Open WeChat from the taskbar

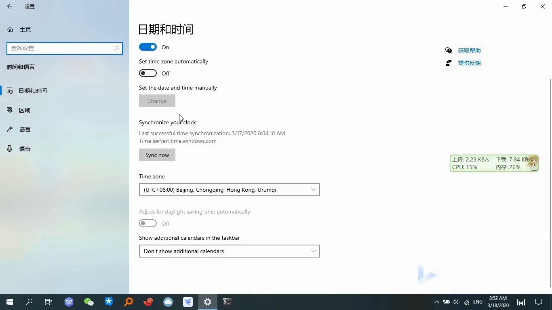88,302
